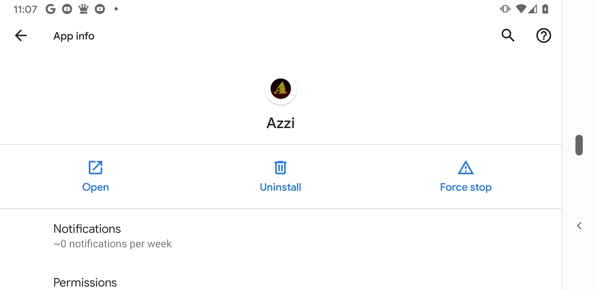Screen dimensions: 597x290
Task: Tap the vibrate mode status icon
Action: point(505,9)
